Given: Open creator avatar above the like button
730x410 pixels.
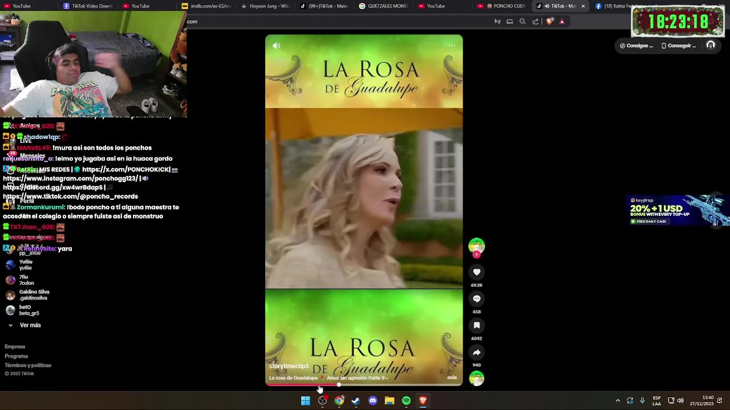Looking at the screenshot, I should pyautogui.click(x=477, y=246).
